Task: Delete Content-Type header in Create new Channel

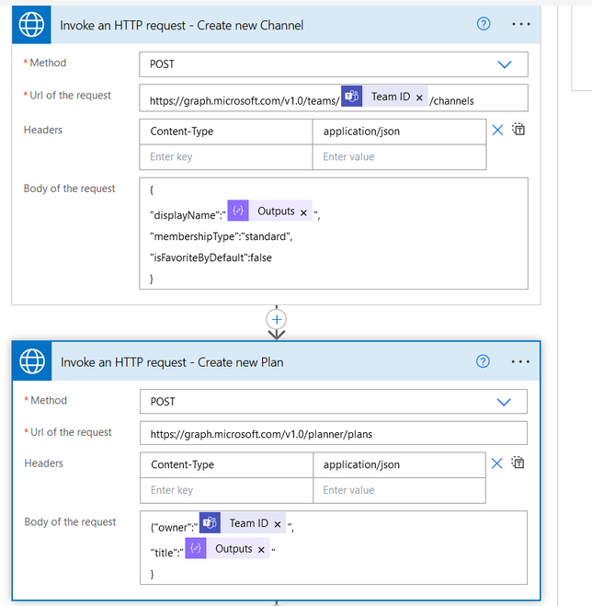Action: tap(497, 131)
